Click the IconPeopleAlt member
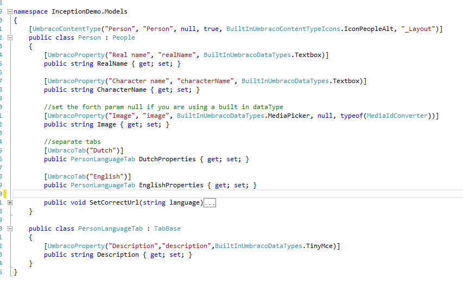Viewport: 463px width, 286px height. click(x=369, y=29)
